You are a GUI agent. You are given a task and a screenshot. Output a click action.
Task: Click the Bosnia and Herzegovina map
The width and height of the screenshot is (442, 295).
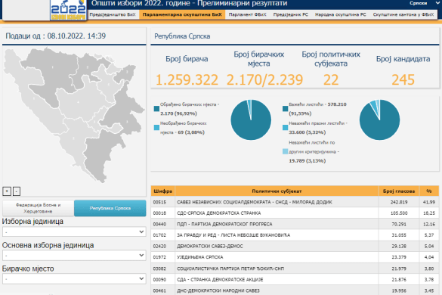pyautogui.click(x=74, y=114)
